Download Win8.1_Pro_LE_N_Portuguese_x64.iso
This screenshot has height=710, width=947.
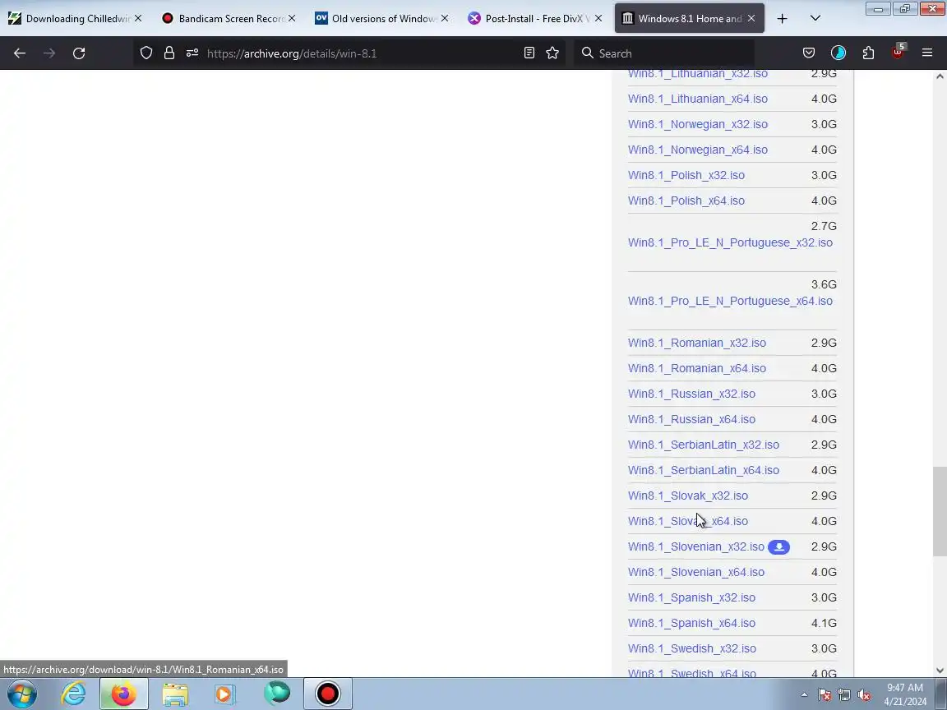coord(730,302)
